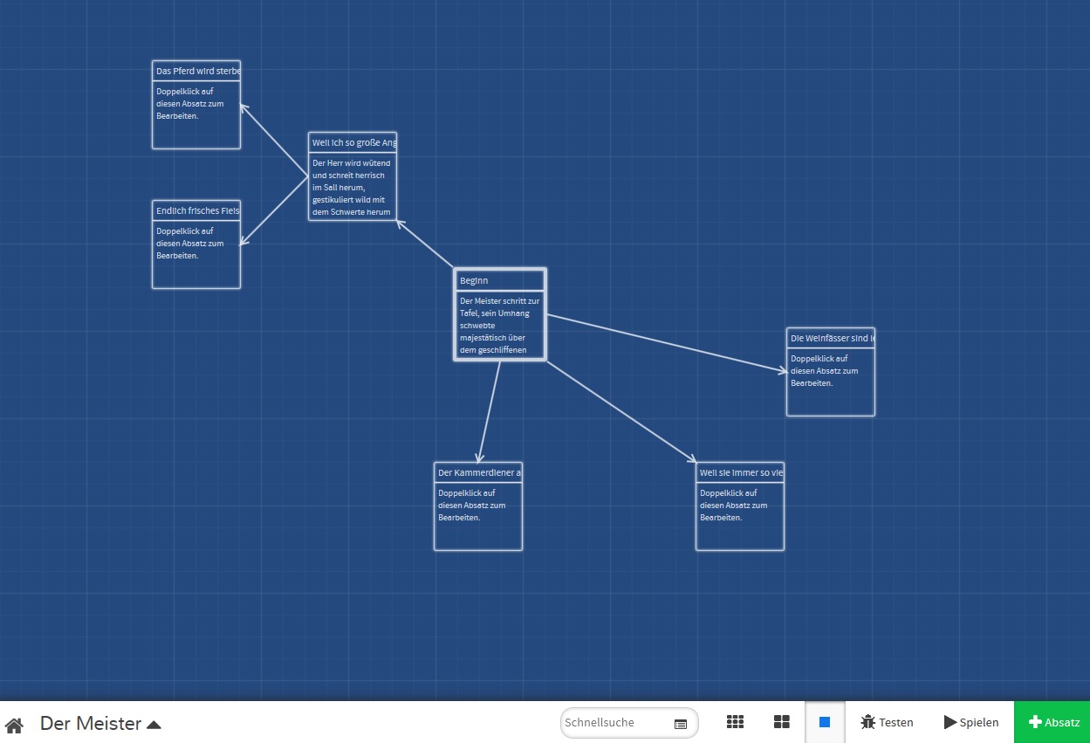Open the Spielen menu item

pyautogui.click(x=978, y=722)
